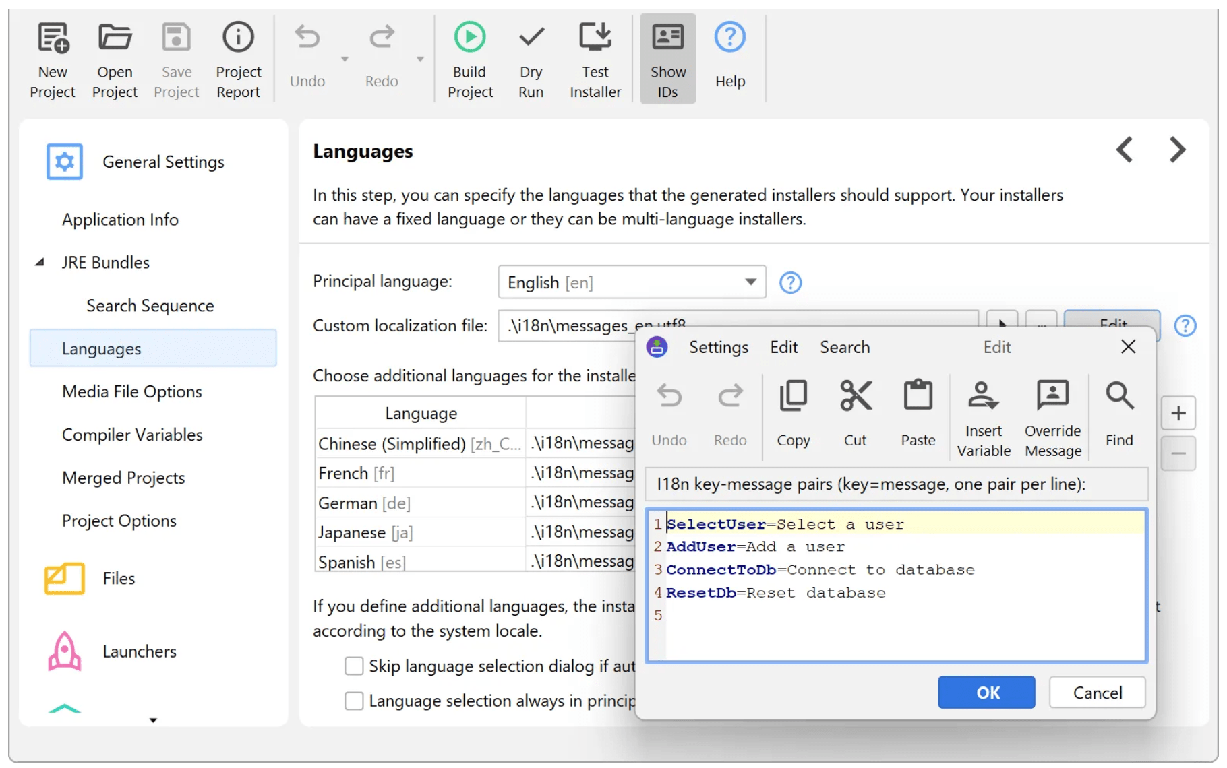The image size is (1227, 768).
Task: Launch a Dry Run
Action: point(531,59)
